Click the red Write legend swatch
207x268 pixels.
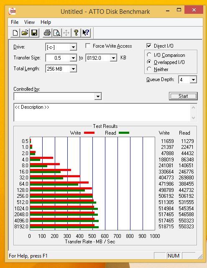click(89, 133)
